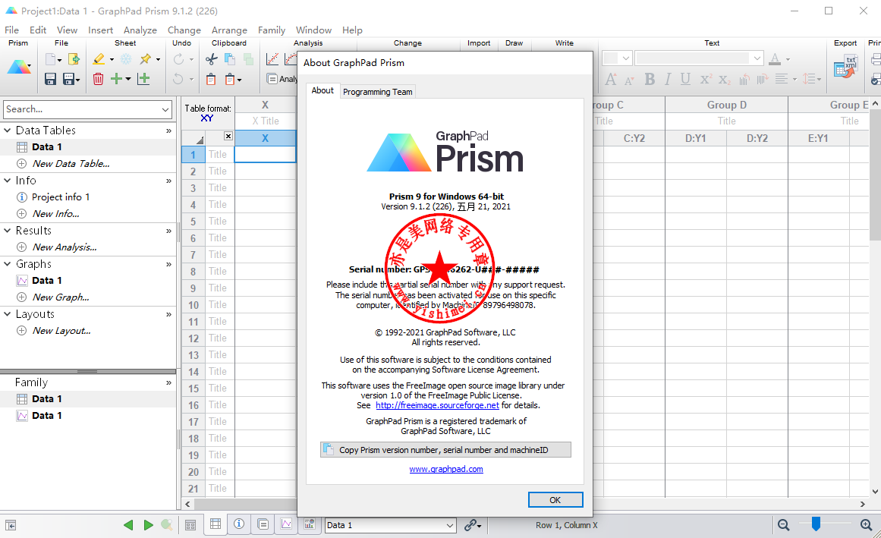The height and width of the screenshot is (538, 881).
Task: Click the scissors Cut icon
Action: coord(211,59)
